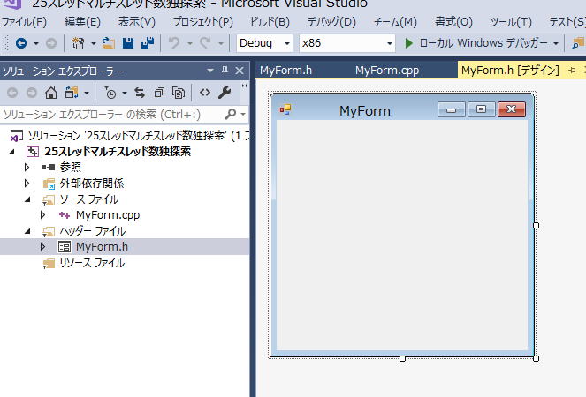
Task: Click the Undo toolbar icon
Action: 174,43
